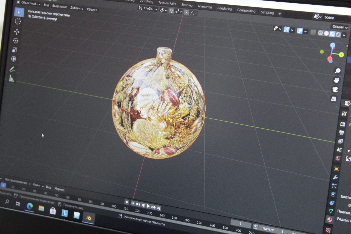Switch to the Compositing workspace tab
The image size is (351, 234).
pyautogui.click(x=246, y=10)
